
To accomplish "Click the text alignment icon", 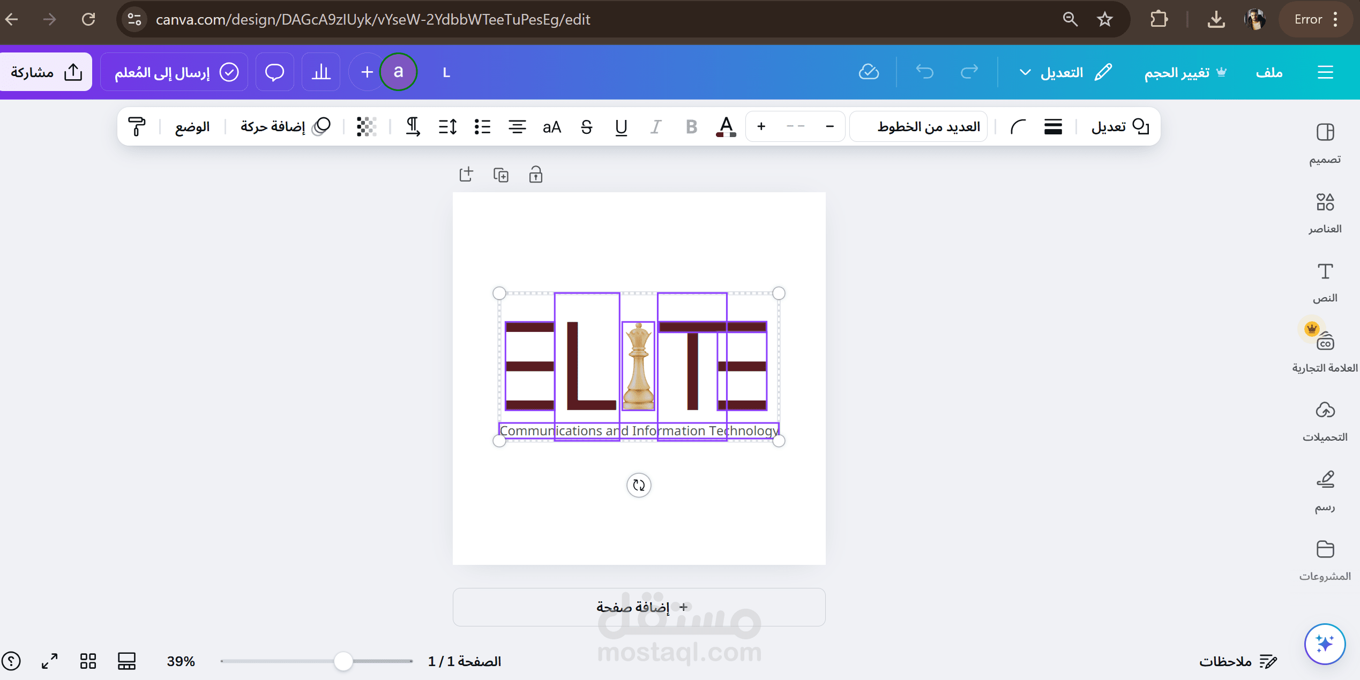I will (517, 127).
